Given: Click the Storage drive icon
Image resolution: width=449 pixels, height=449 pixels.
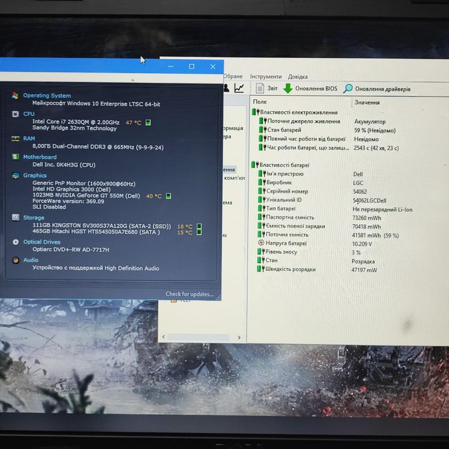Looking at the screenshot, I should (x=15, y=218).
